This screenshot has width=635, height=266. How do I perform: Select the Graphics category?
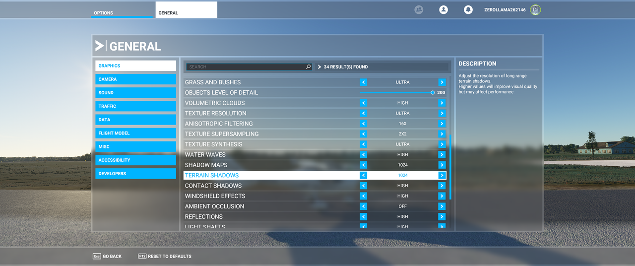(x=135, y=66)
